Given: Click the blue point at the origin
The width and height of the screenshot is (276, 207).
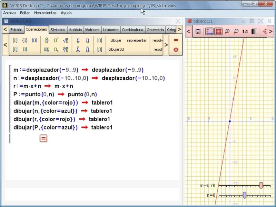Looking at the screenshot, I should point(230,121).
